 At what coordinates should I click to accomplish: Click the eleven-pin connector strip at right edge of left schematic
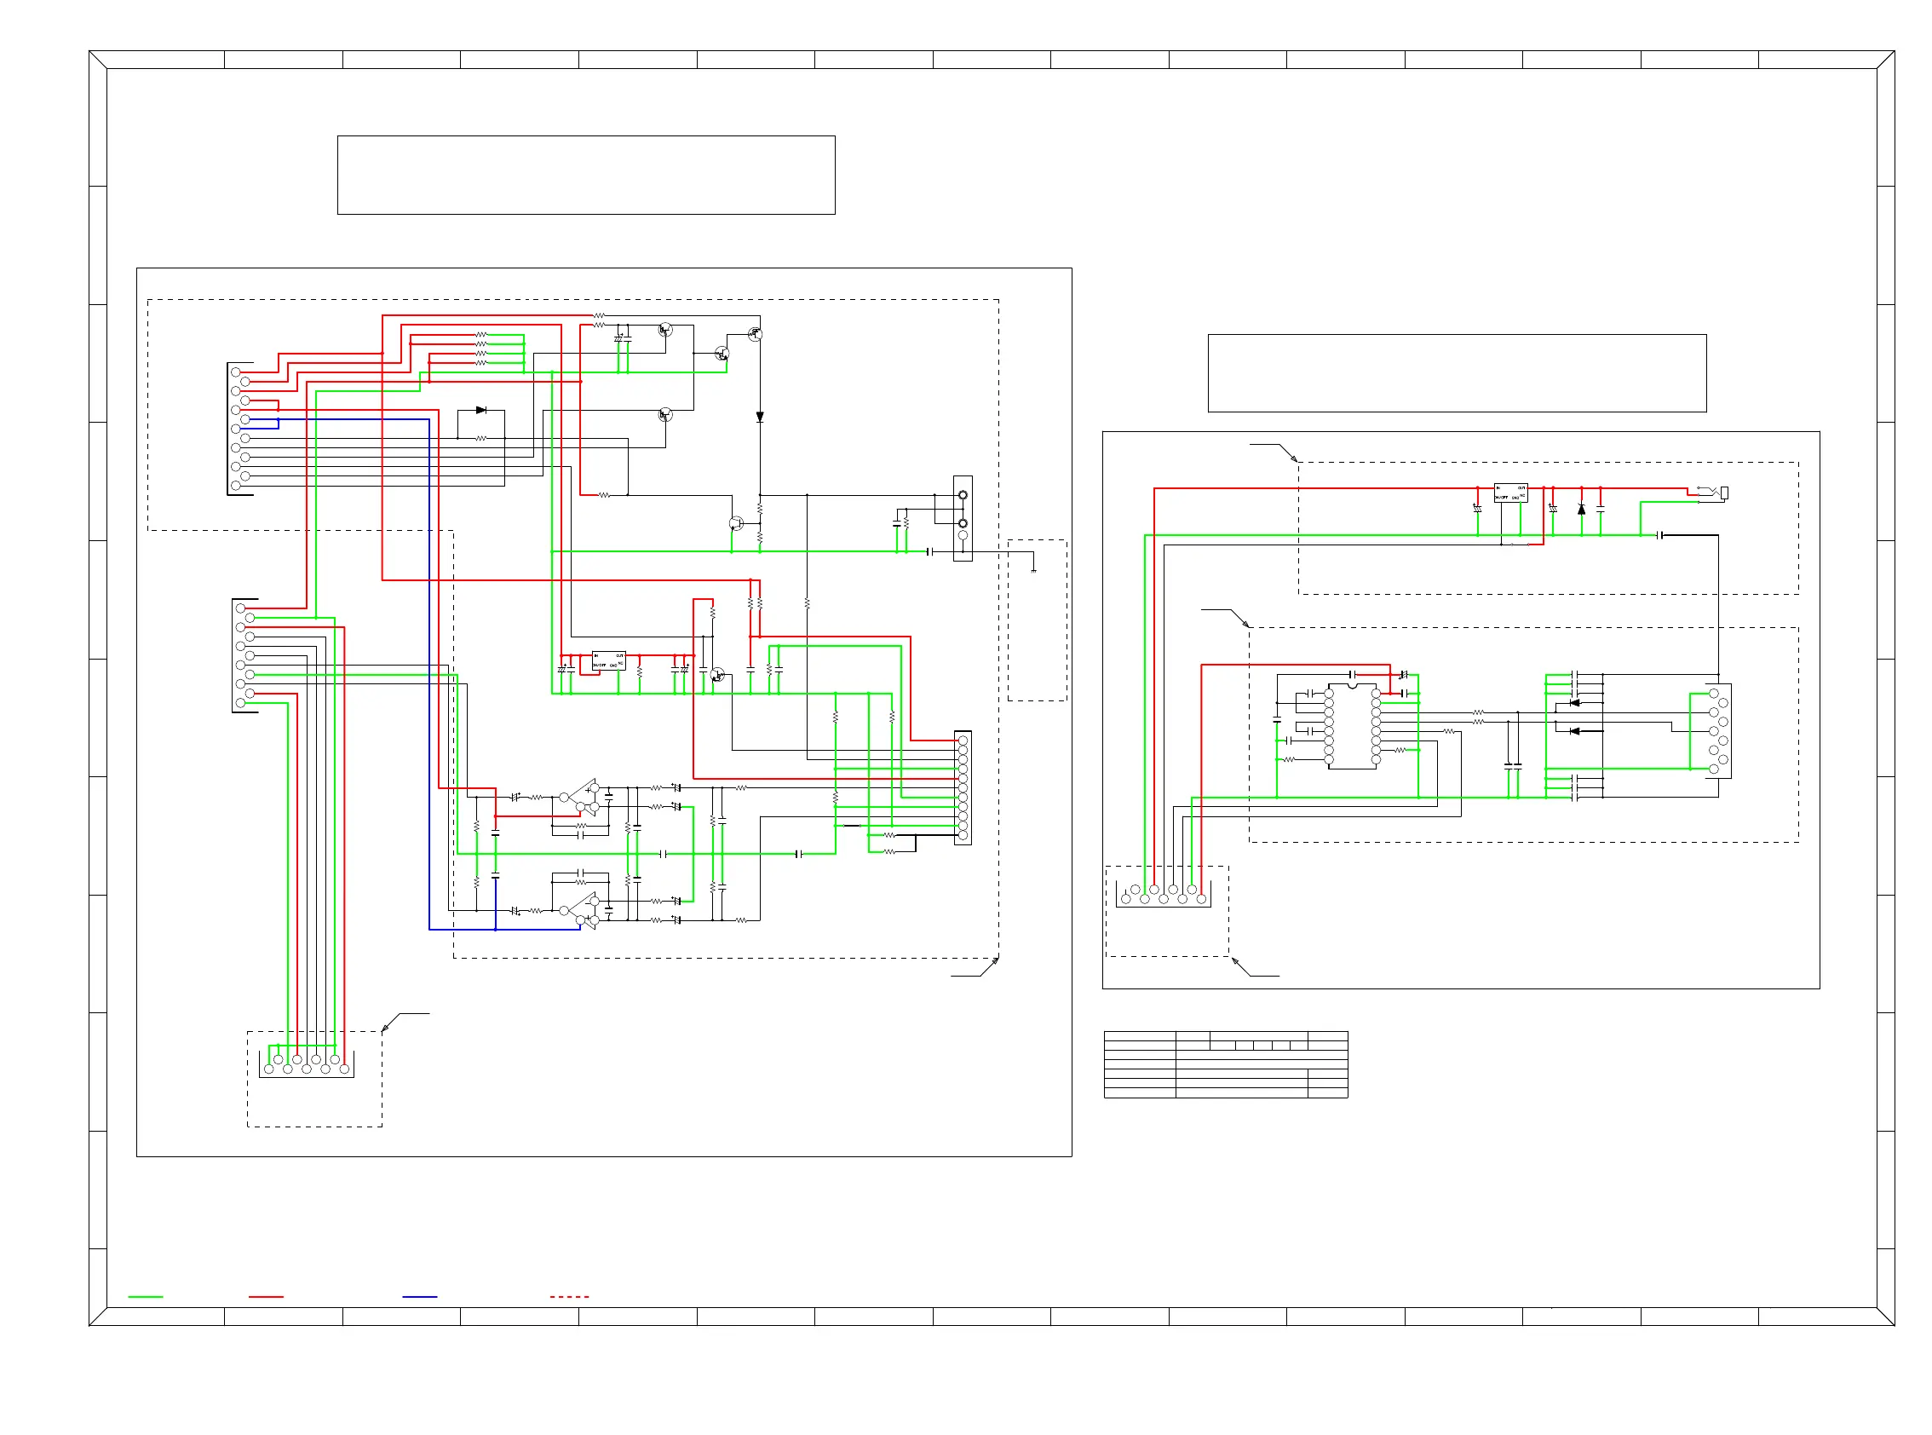click(962, 788)
